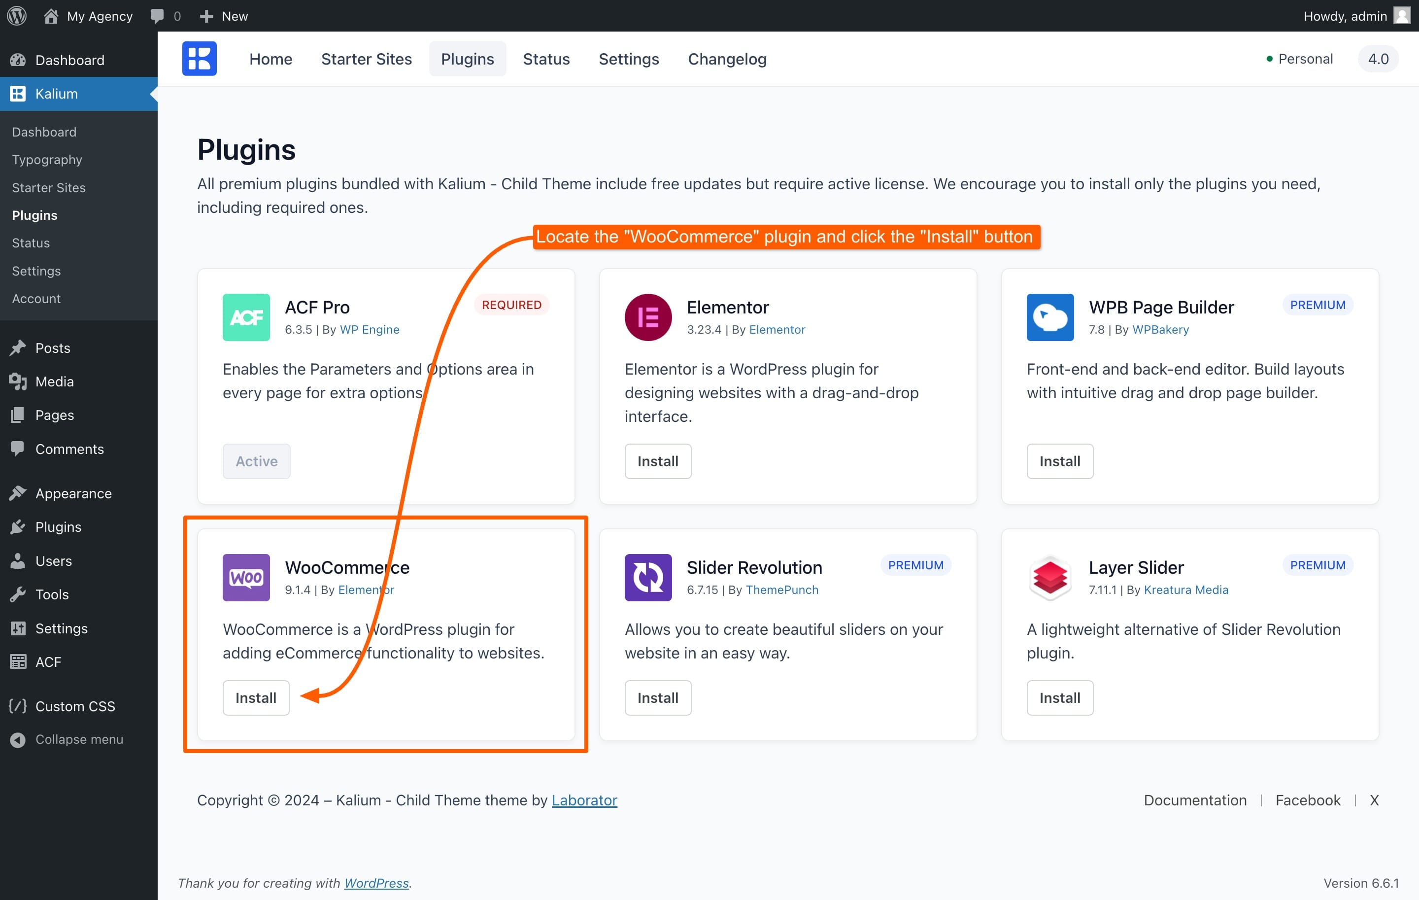Open Typography in the Kalium submenu
The width and height of the screenshot is (1419, 900).
[46, 160]
